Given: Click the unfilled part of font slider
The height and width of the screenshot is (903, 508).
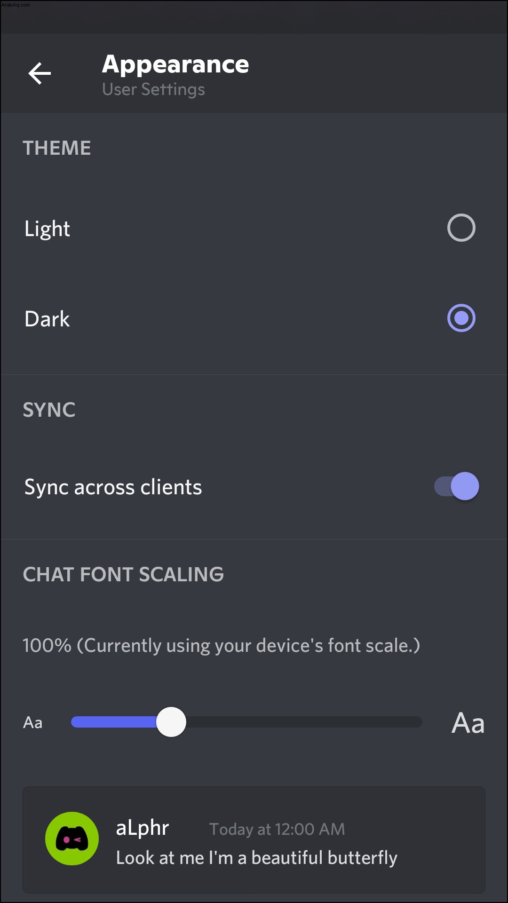Looking at the screenshot, I should coord(304,722).
